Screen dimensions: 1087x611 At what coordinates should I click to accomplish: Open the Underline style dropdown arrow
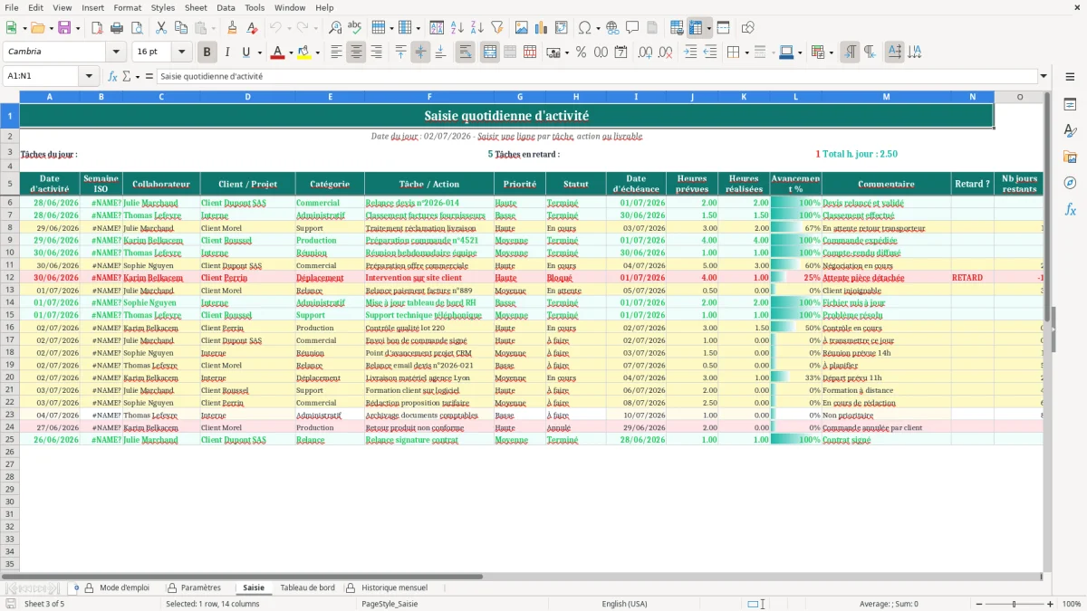pyautogui.click(x=259, y=53)
